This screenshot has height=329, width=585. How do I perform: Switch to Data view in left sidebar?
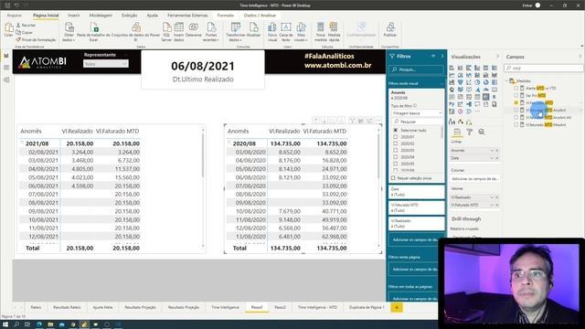click(6, 68)
